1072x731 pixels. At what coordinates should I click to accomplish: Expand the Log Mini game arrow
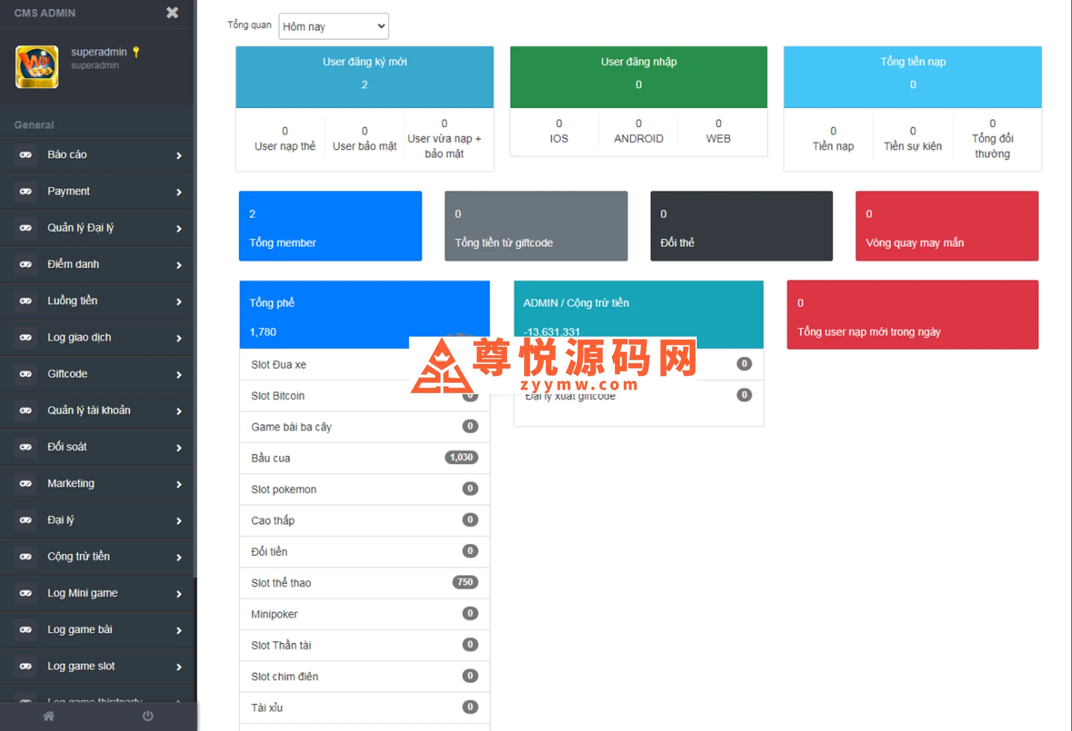tap(179, 594)
